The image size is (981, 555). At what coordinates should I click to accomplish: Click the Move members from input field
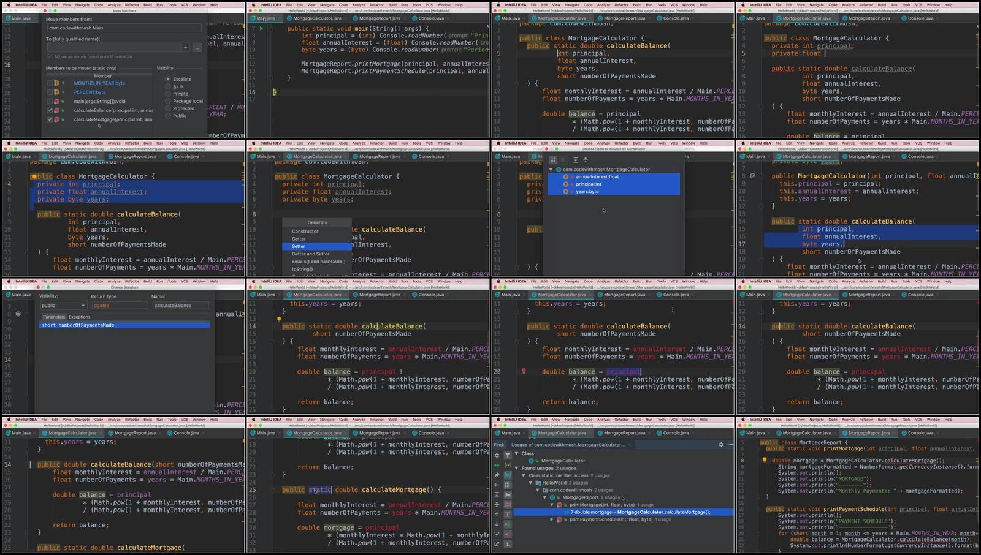click(x=124, y=28)
